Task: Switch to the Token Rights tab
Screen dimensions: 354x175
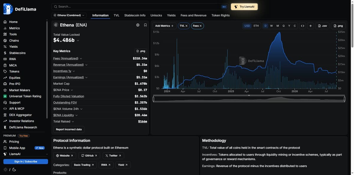Action: point(220,15)
